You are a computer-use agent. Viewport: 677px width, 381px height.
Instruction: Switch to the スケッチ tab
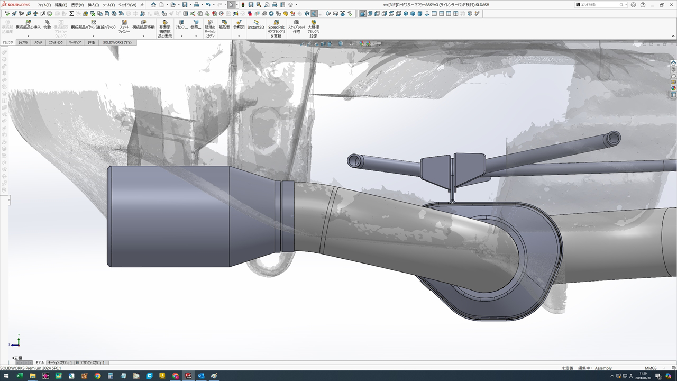pyautogui.click(x=39, y=42)
